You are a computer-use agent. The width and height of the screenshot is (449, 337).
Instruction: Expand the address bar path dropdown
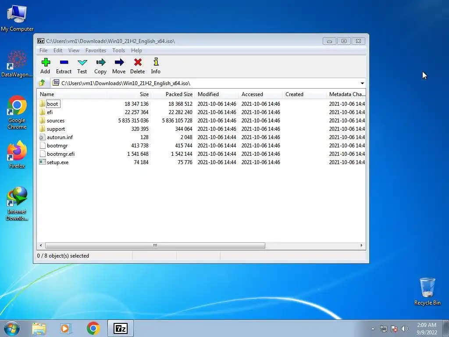click(362, 83)
